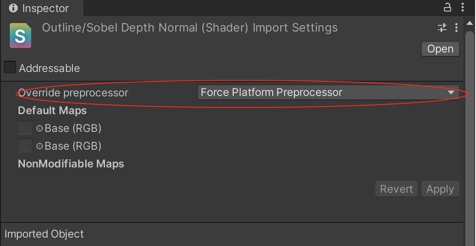Click object picker circle beside second Base (RGB)
Viewport: 476px width, 246px height.
click(x=40, y=146)
